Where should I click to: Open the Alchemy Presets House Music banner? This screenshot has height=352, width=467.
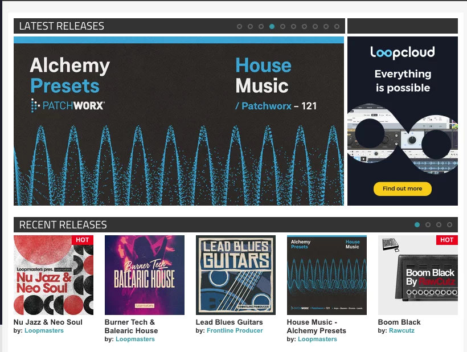[x=179, y=121]
